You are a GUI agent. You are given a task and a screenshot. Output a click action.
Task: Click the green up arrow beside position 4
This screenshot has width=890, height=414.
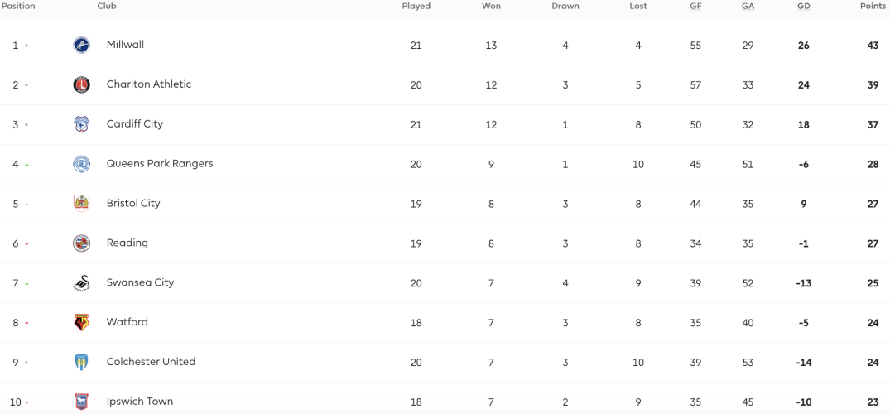click(26, 165)
